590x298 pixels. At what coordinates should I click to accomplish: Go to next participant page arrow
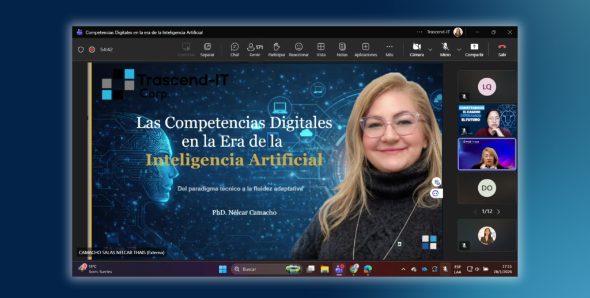tap(498, 212)
